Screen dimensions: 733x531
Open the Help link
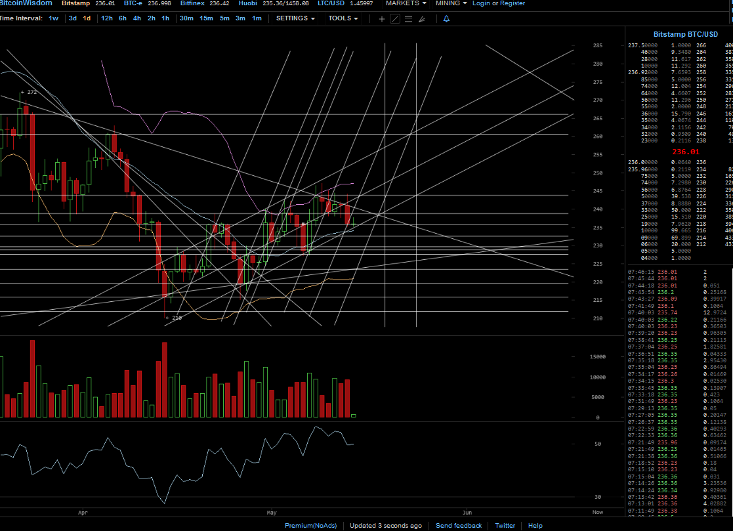[x=535, y=525]
